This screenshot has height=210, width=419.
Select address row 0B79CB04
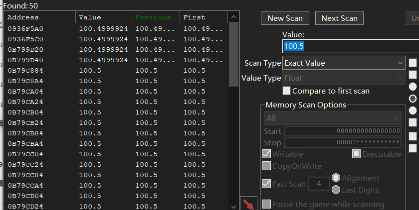point(116,112)
